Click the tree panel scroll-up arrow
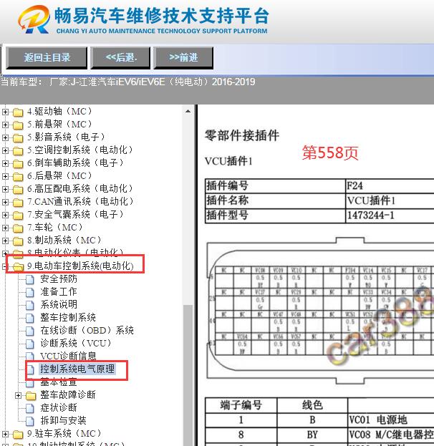The image size is (434, 446). [188, 112]
